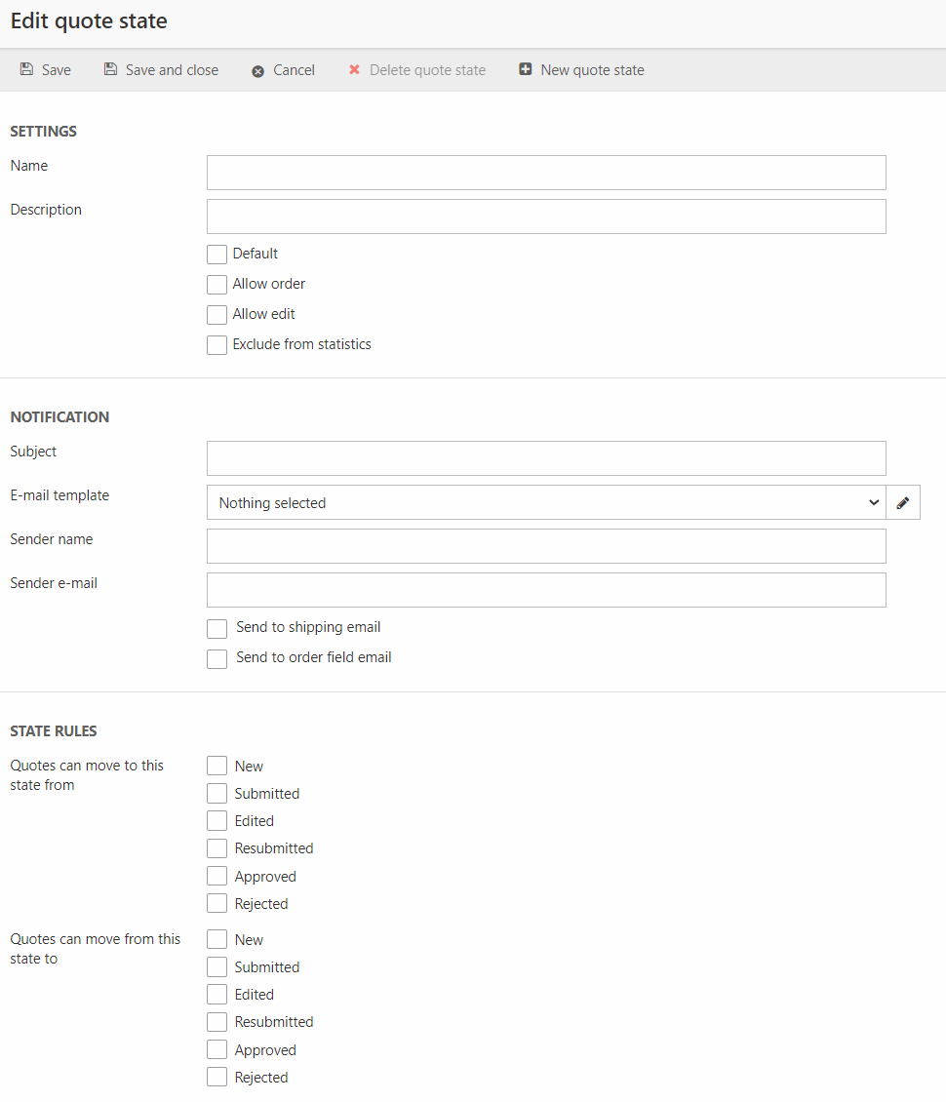946x1102 pixels.
Task: Click the Cancel circle-x icon
Action: [x=258, y=71]
